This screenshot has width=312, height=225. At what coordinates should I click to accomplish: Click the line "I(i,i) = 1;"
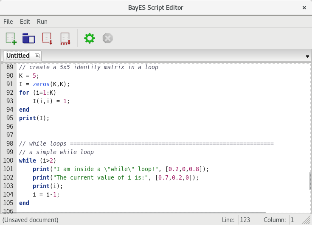click(x=51, y=101)
